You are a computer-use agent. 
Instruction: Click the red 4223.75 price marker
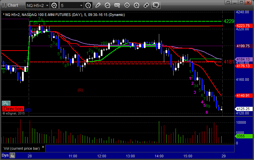244,26
